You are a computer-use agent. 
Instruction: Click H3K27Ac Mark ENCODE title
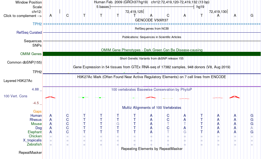coord(152,77)
